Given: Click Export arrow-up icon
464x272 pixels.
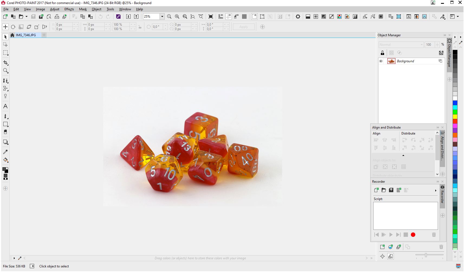Looking at the screenshot, I should [x=136, y=17].
